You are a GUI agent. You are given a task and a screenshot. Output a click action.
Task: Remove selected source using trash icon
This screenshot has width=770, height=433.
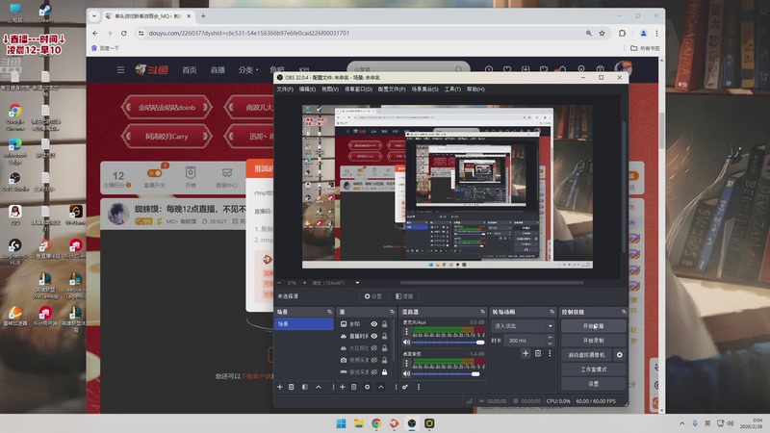353,387
